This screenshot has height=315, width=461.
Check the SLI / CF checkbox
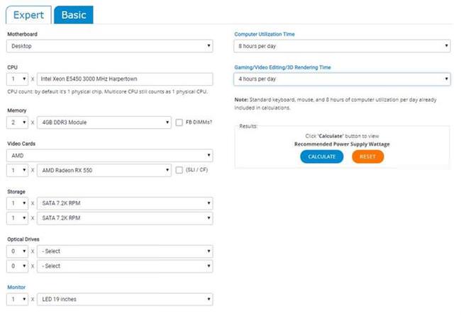coord(179,170)
